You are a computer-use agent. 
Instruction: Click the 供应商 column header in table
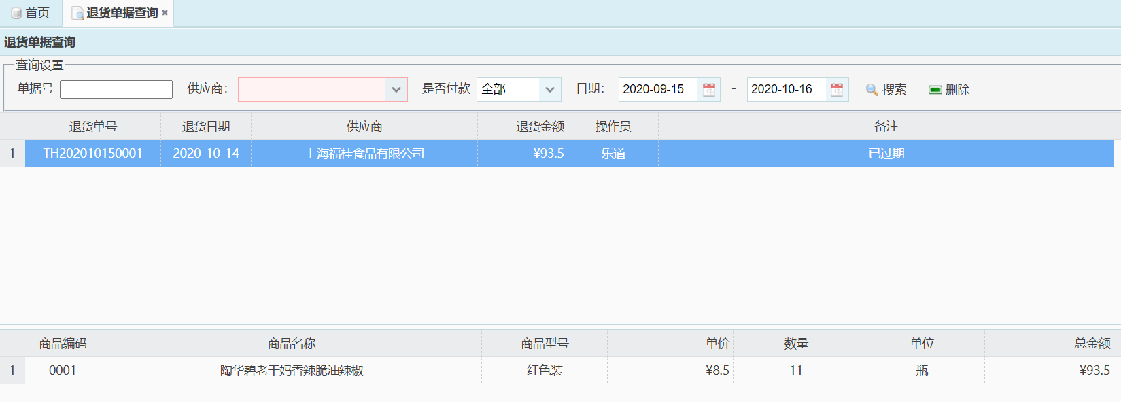(364, 127)
